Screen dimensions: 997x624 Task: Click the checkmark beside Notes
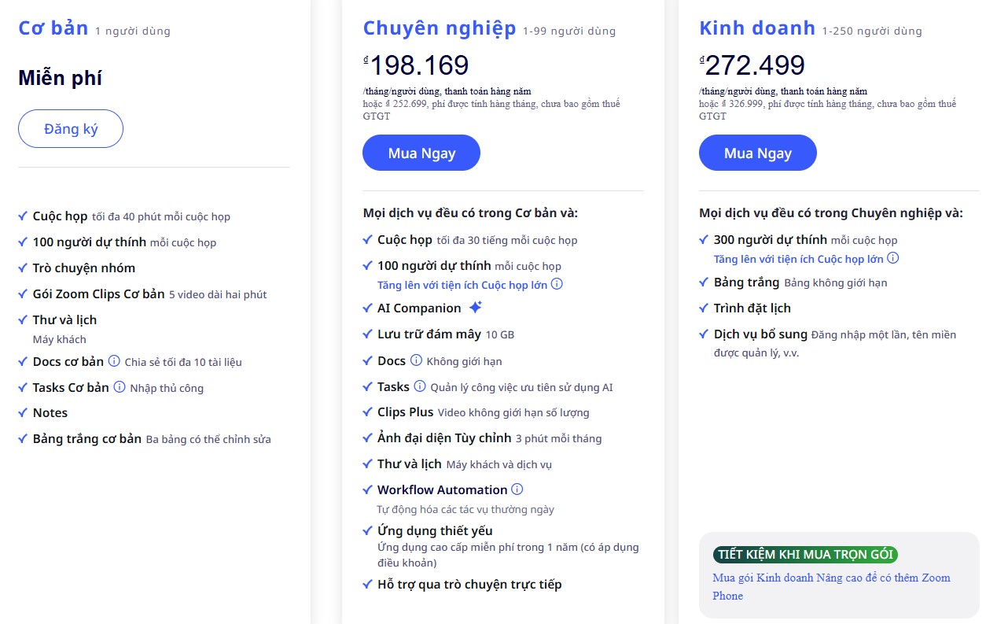click(x=23, y=412)
